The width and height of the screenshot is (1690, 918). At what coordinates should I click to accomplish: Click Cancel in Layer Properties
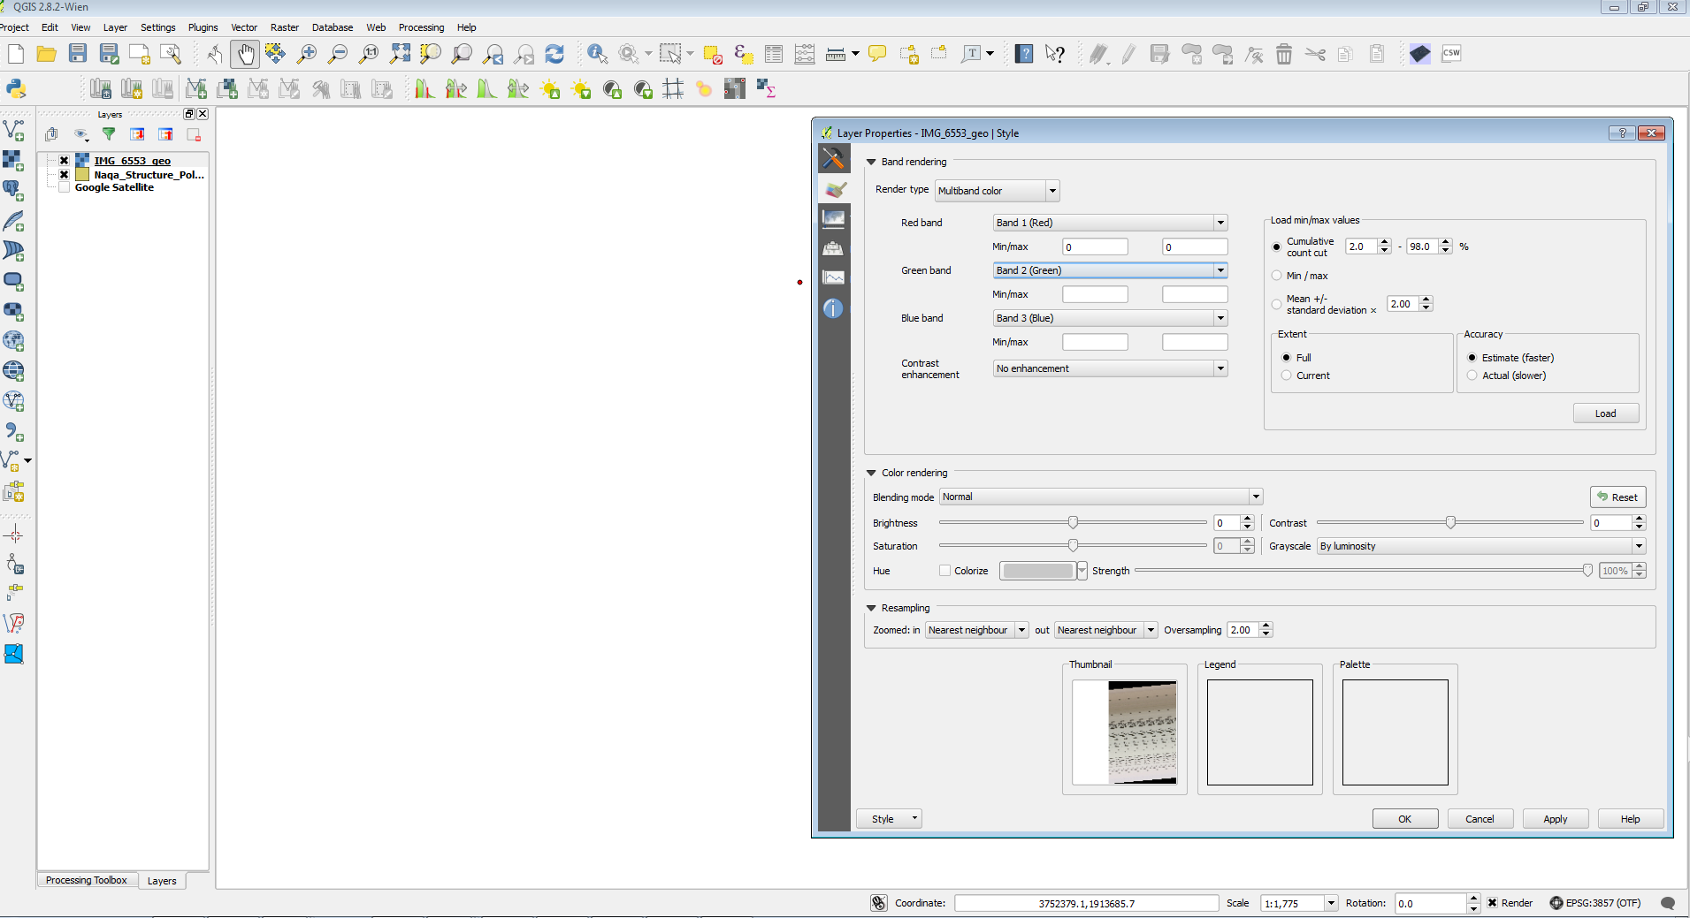tap(1480, 819)
